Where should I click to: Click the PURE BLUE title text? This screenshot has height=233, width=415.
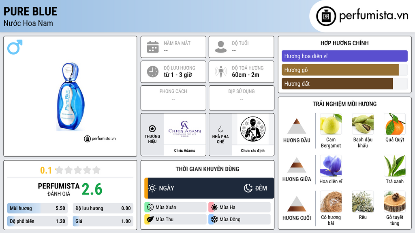(30, 11)
